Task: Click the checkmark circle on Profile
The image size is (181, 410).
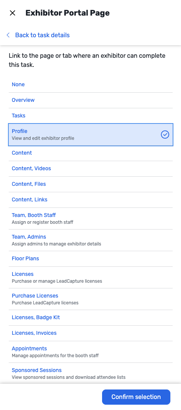Action: point(165,135)
